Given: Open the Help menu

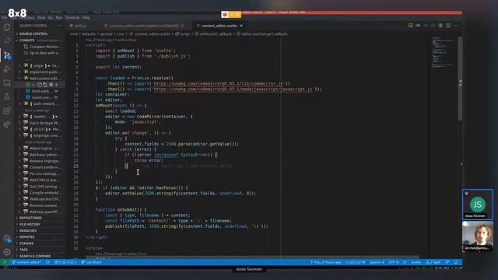Looking at the screenshot, I should pos(86,18).
